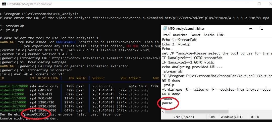Minimize the cmd.exe console window
The image size is (272, 122).
click(247, 4)
